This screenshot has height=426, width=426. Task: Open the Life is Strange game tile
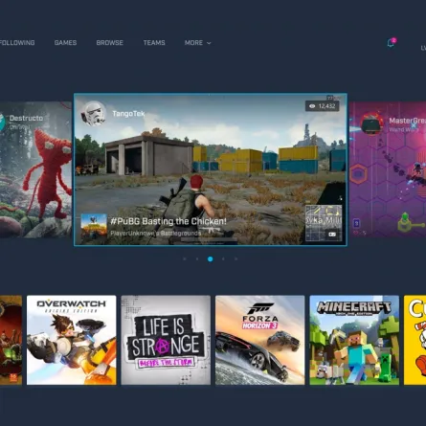tap(166, 340)
